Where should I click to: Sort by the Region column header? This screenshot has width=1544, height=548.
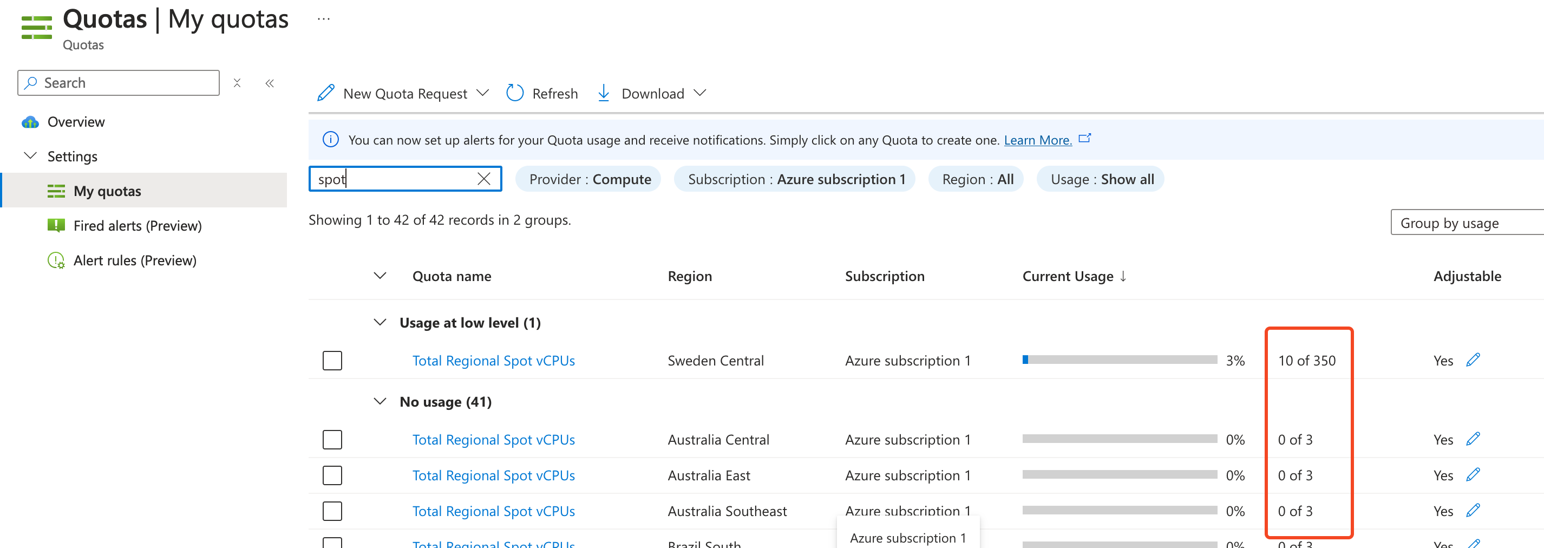point(690,276)
